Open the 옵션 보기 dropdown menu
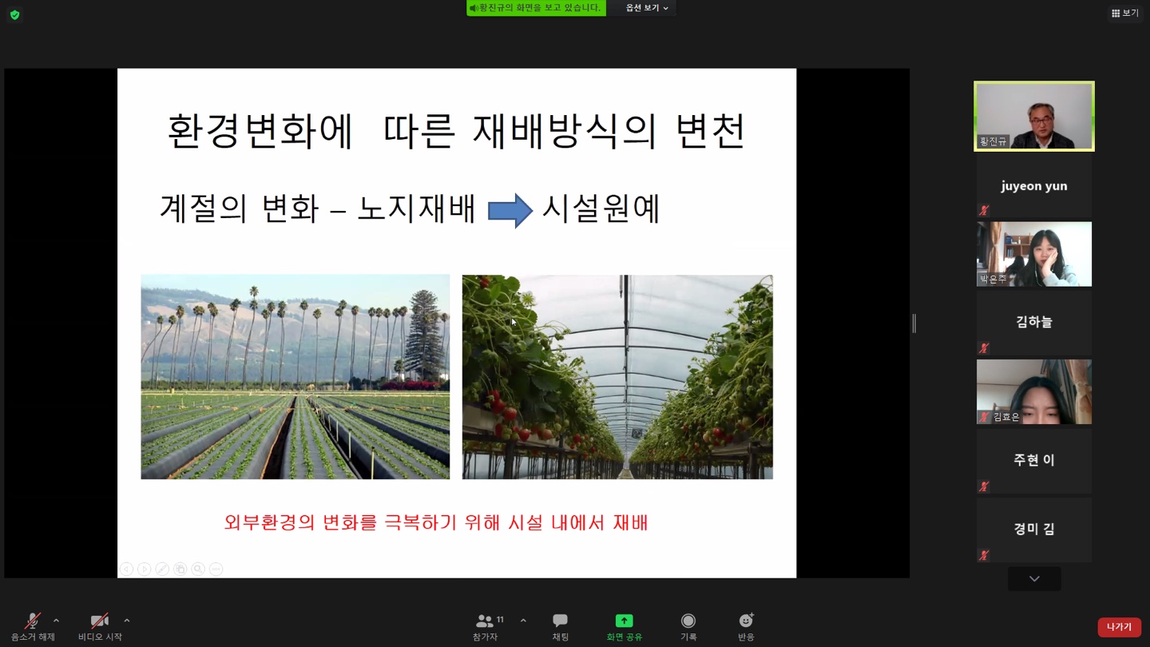The image size is (1150, 647). pyautogui.click(x=646, y=8)
